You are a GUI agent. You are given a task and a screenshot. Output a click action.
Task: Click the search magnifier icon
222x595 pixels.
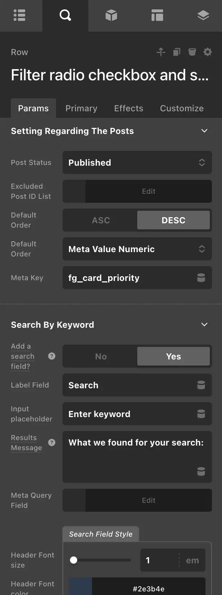point(65,15)
